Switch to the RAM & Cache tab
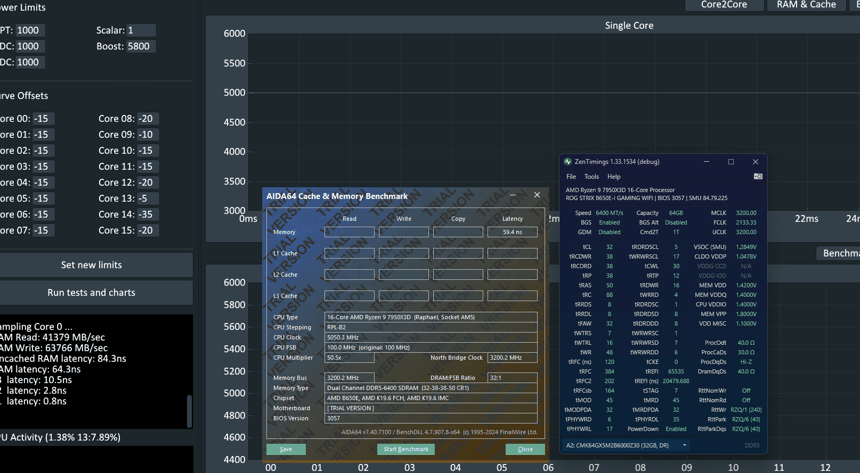This screenshot has width=860, height=473. pos(806,5)
